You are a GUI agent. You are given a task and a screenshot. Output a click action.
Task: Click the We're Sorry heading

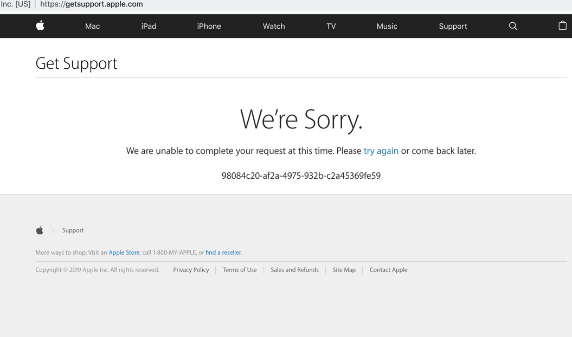pos(301,120)
